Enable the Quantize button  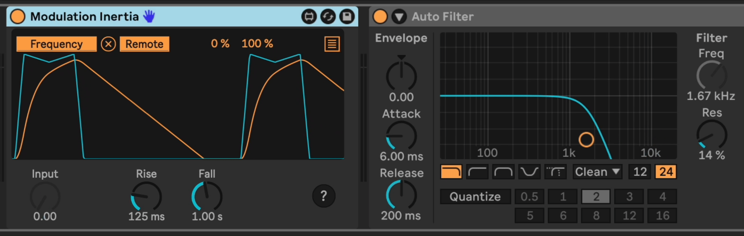tap(475, 196)
